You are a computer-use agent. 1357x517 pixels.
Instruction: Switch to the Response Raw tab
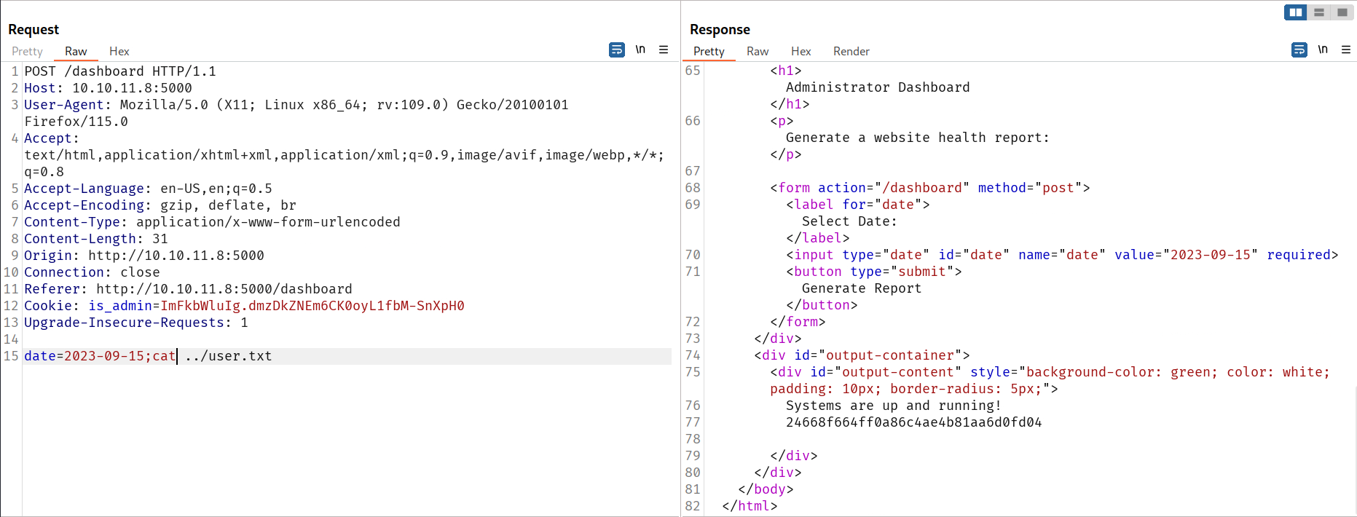pyautogui.click(x=758, y=51)
